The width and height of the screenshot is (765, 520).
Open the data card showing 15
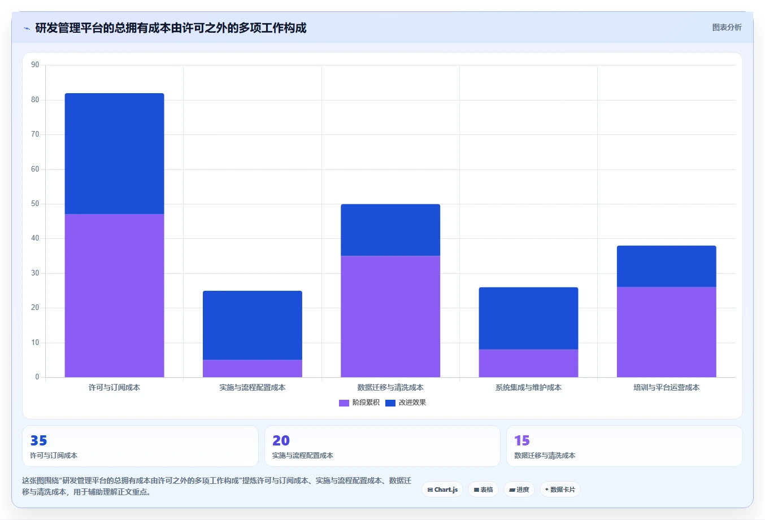point(624,446)
